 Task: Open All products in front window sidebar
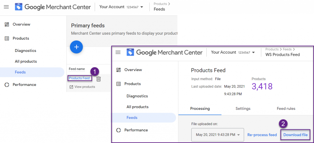click(x=138, y=107)
